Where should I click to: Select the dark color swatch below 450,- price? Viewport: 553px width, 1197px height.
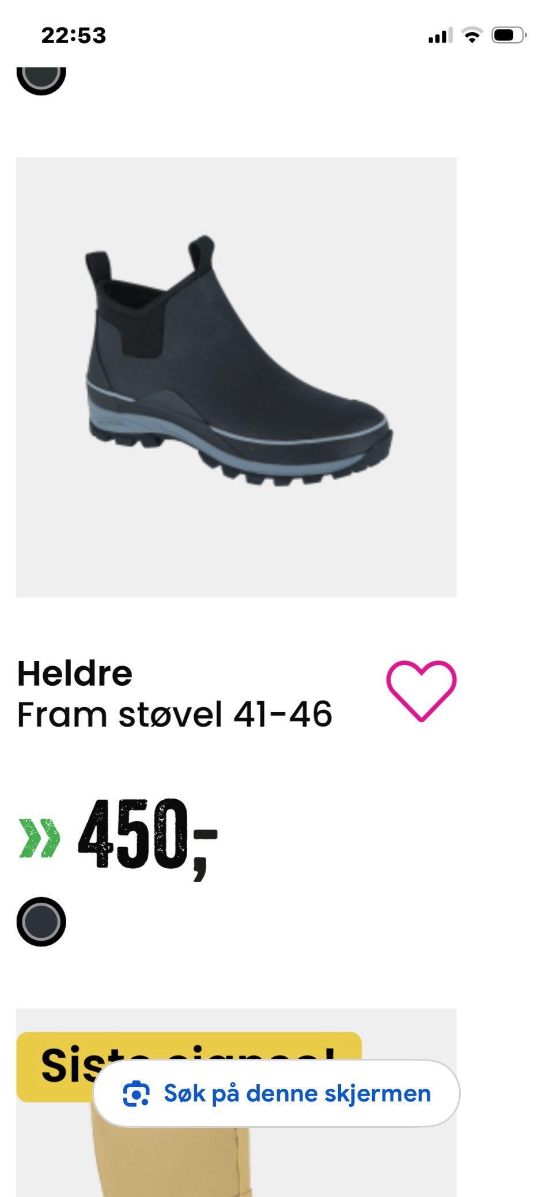pos(41,922)
